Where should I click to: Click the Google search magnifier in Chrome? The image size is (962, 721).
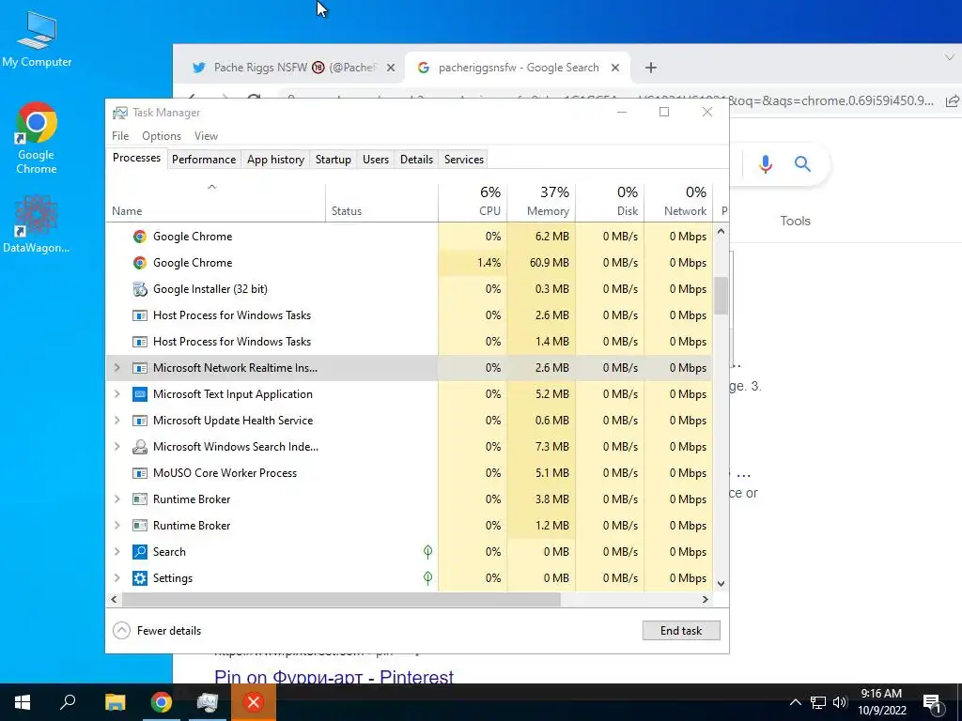click(x=802, y=163)
